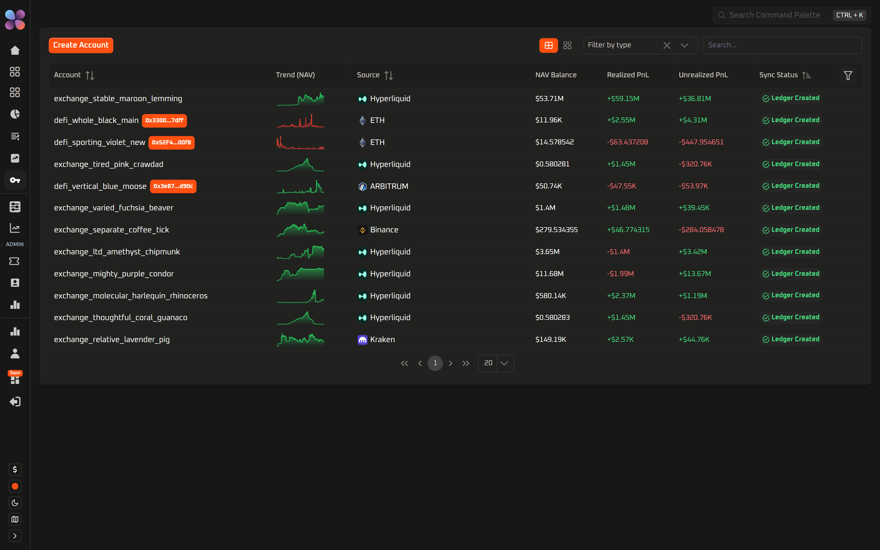Go to previous page
This screenshot has height=550, width=880.
(x=420, y=363)
